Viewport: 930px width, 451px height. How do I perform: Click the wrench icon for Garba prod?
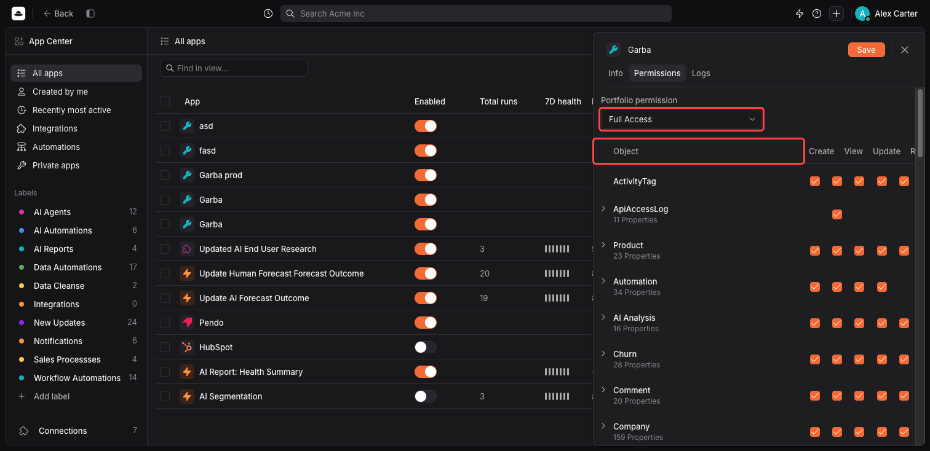(187, 175)
